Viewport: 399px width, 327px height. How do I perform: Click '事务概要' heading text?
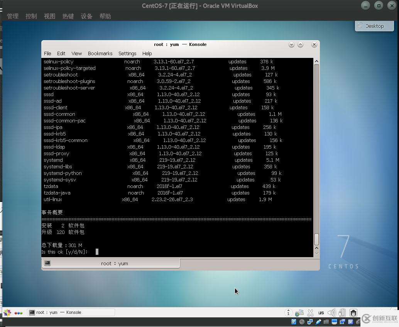52,212
